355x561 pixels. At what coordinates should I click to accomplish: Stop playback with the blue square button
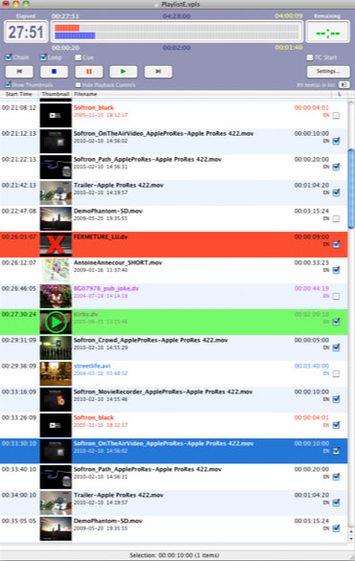tap(54, 72)
